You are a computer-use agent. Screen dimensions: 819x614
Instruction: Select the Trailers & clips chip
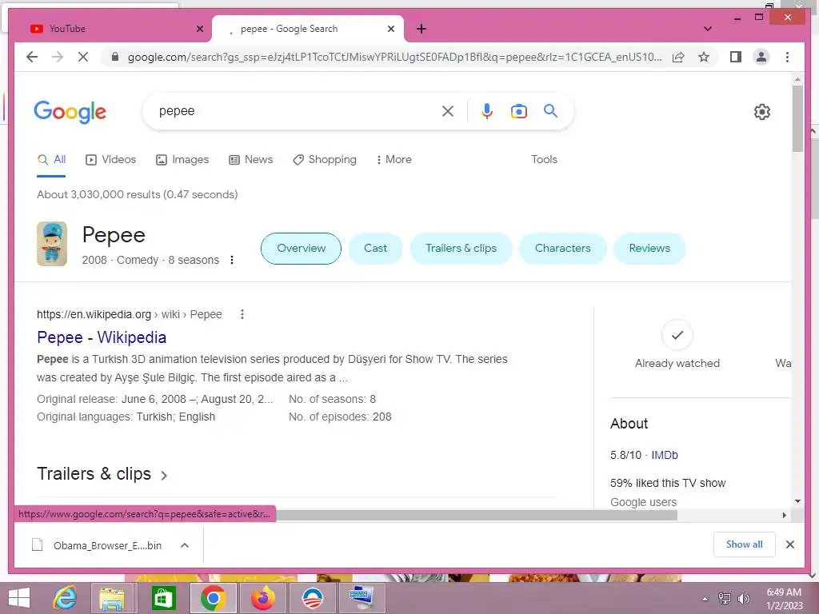[x=461, y=248]
